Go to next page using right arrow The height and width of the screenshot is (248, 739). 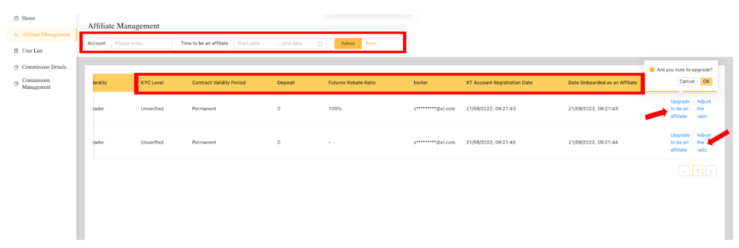click(x=711, y=171)
